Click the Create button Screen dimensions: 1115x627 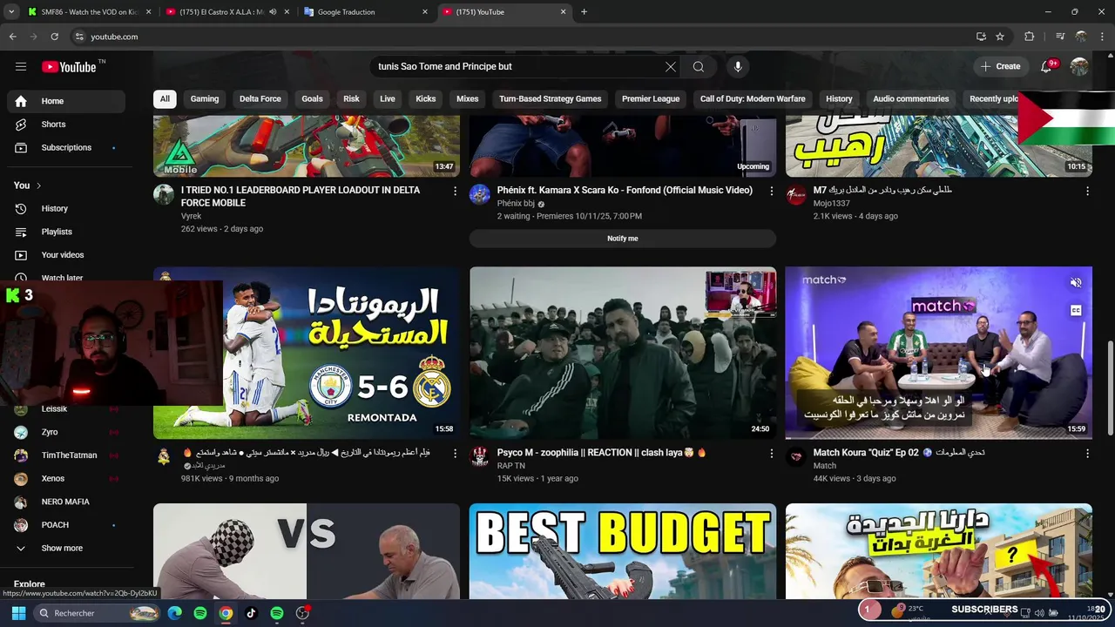[1000, 66]
